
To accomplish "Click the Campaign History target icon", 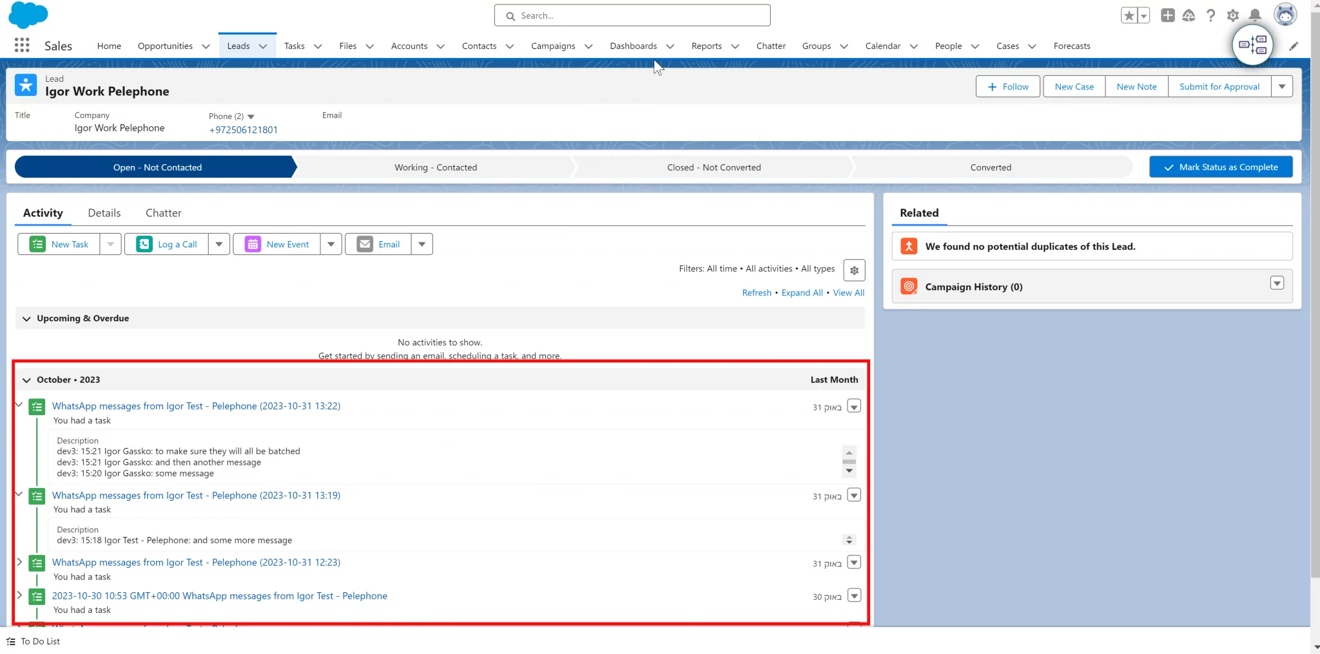I will 909,286.
